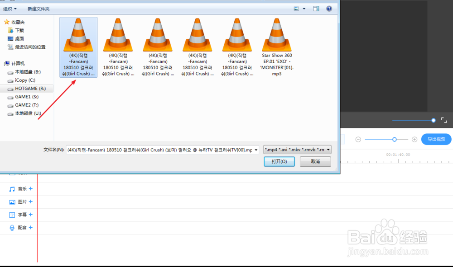Image resolution: width=453 pixels, height=267 pixels.
Task: Click the 字幕 subtitle track icon
Action: 12,215
